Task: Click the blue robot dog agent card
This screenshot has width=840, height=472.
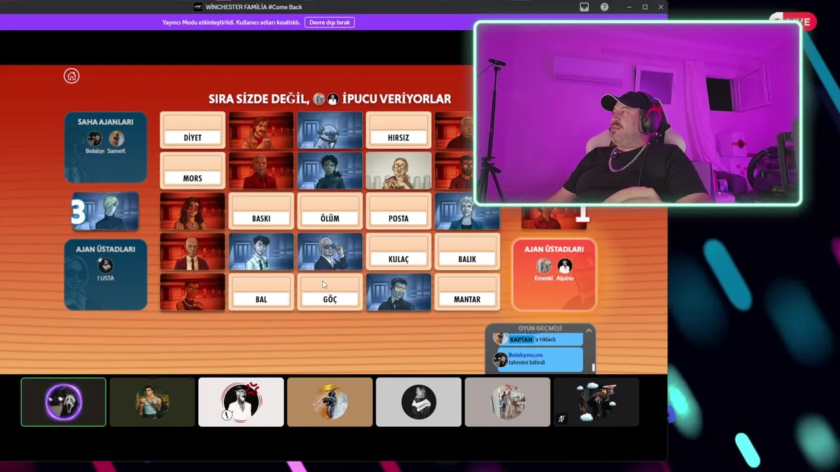Action: point(329,130)
